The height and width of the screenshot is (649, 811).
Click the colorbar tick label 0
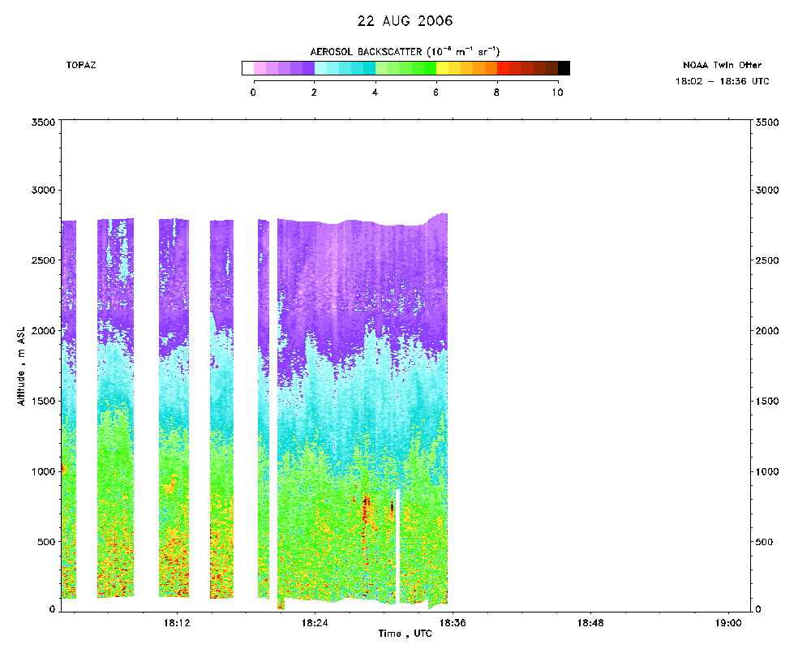(x=253, y=92)
